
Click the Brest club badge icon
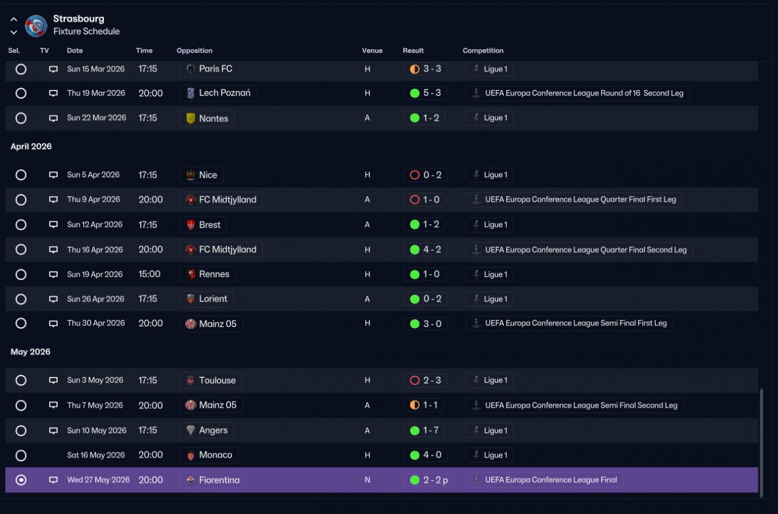tap(191, 224)
